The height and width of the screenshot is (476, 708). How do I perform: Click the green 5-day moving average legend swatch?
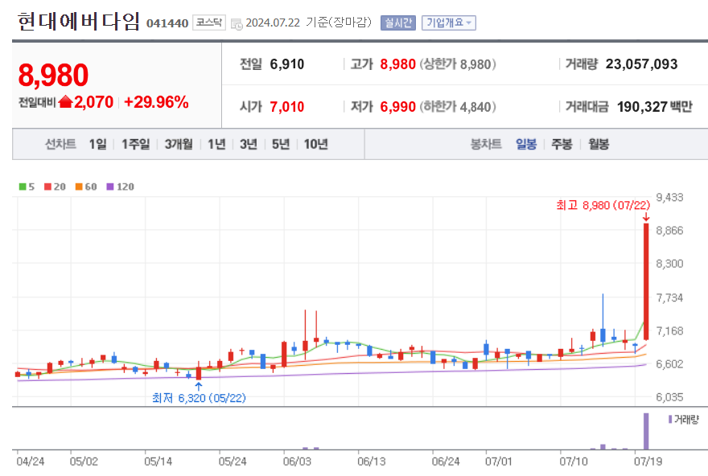(x=23, y=187)
